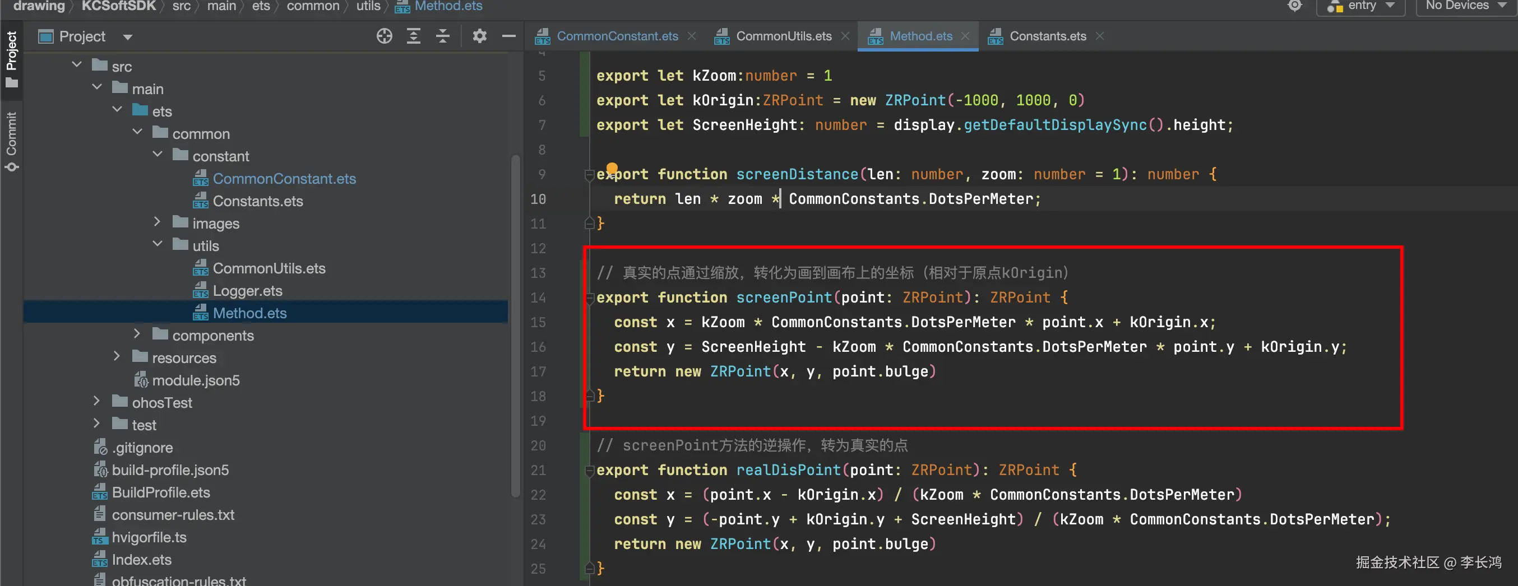The height and width of the screenshot is (586, 1518).
Task: Open Project view mode dropdown
Action: tap(128, 37)
